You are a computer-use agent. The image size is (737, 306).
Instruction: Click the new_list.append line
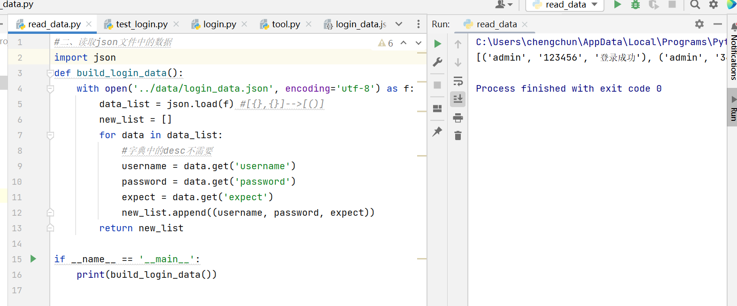point(248,212)
